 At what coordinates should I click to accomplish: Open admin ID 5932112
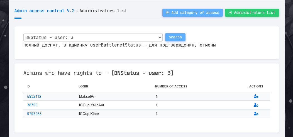coord(34,97)
